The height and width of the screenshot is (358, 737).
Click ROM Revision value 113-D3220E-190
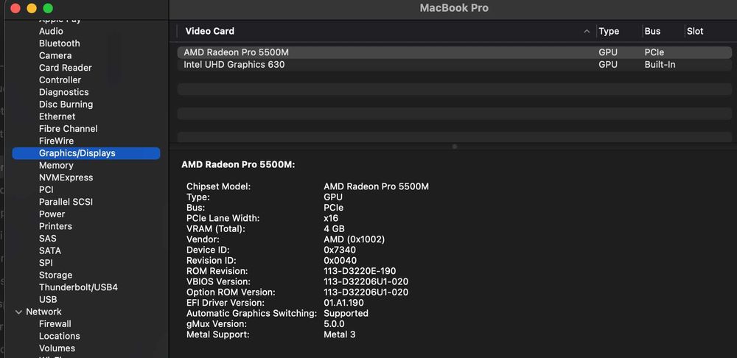coord(360,271)
